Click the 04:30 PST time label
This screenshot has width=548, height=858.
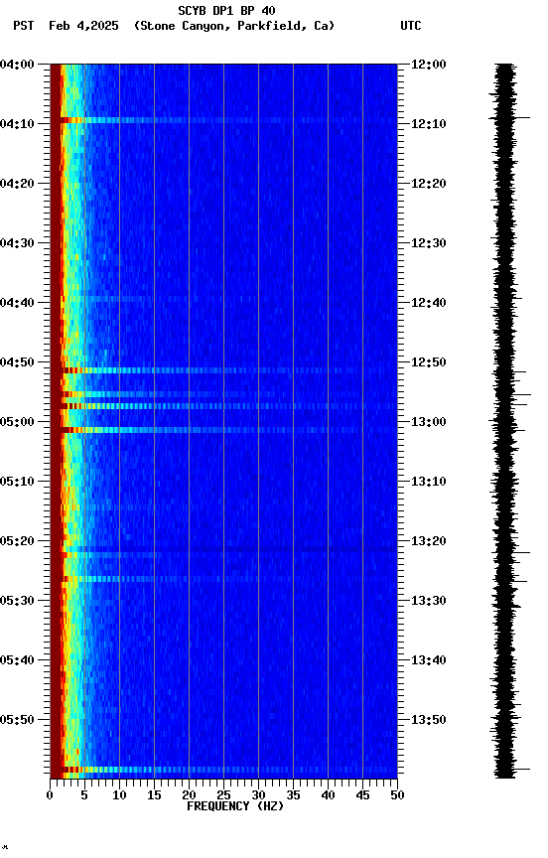pyautogui.click(x=17, y=243)
